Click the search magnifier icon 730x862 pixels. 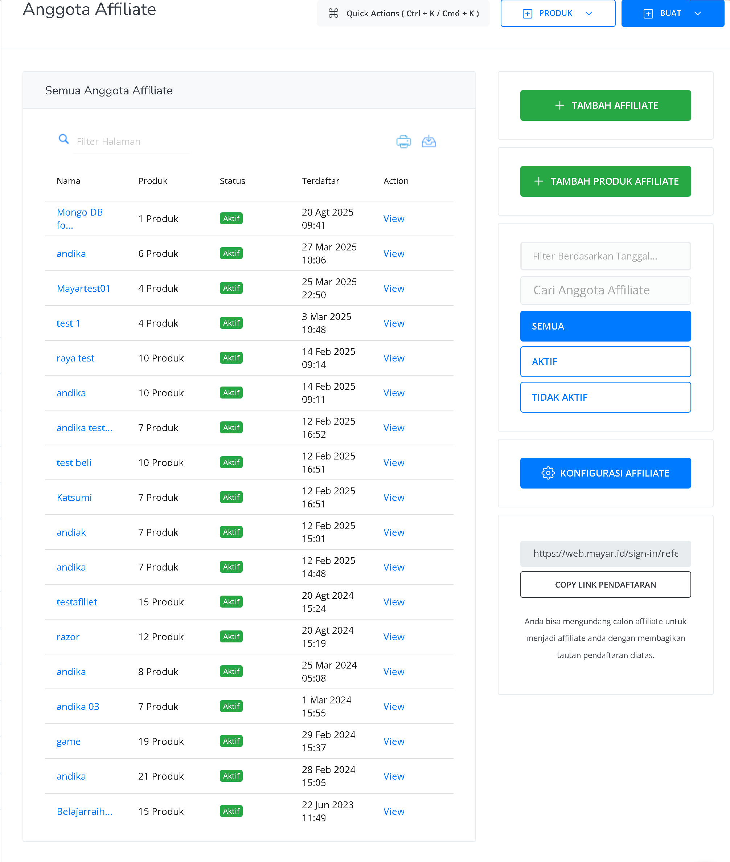[x=63, y=139]
